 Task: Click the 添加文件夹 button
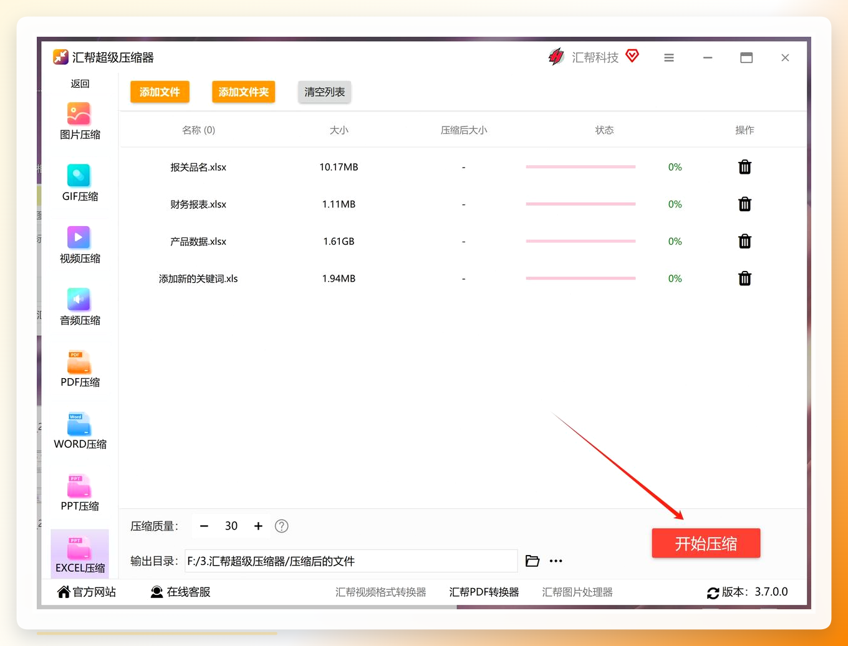coord(244,92)
